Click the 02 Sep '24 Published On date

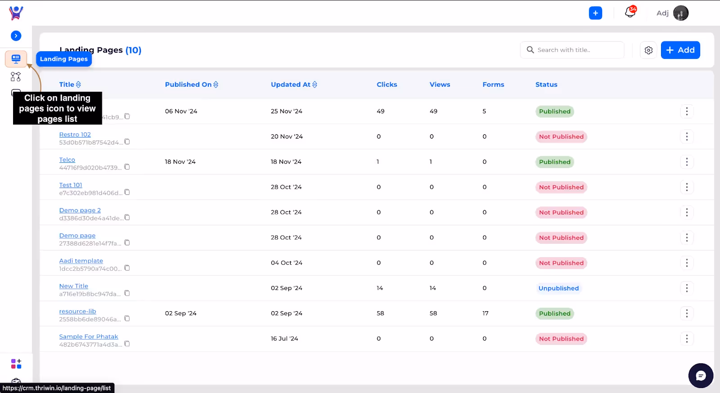coord(180,313)
